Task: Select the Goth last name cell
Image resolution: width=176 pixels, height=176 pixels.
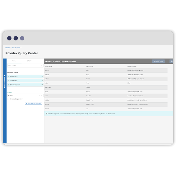Action: click(x=88, y=92)
